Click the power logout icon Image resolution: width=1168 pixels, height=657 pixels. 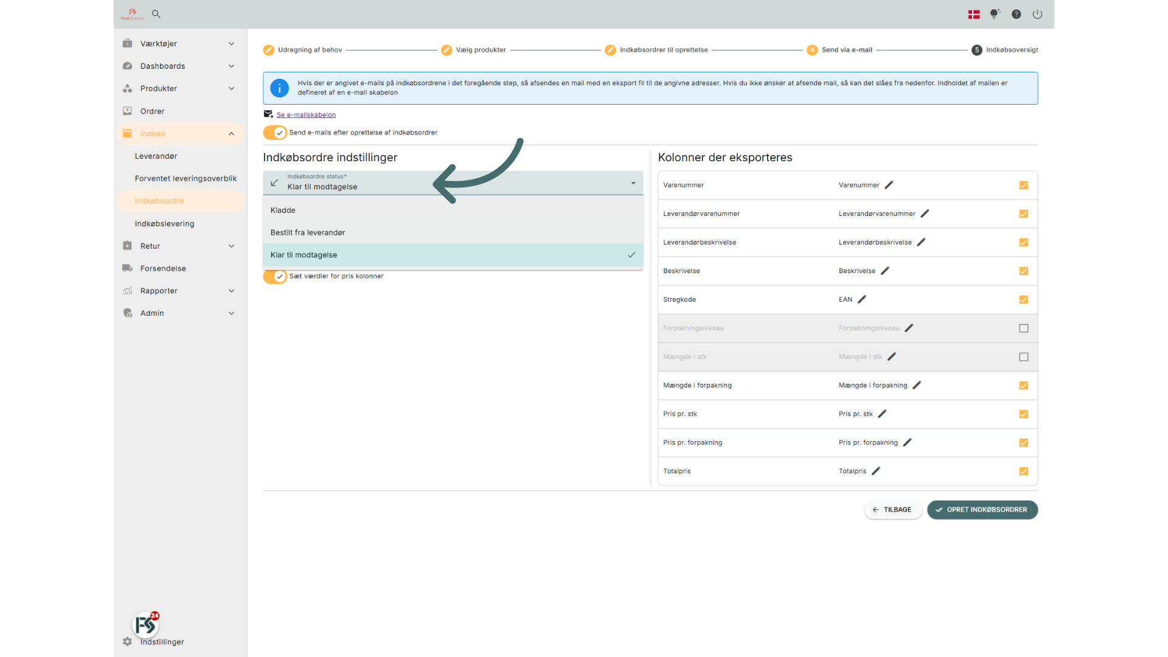(x=1037, y=14)
